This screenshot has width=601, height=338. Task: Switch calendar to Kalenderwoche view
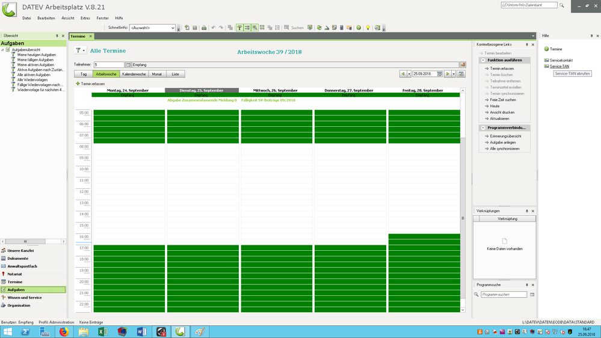[134, 74]
